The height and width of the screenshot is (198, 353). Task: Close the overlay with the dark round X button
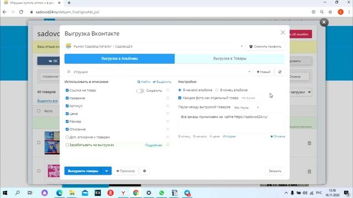point(324,22)
